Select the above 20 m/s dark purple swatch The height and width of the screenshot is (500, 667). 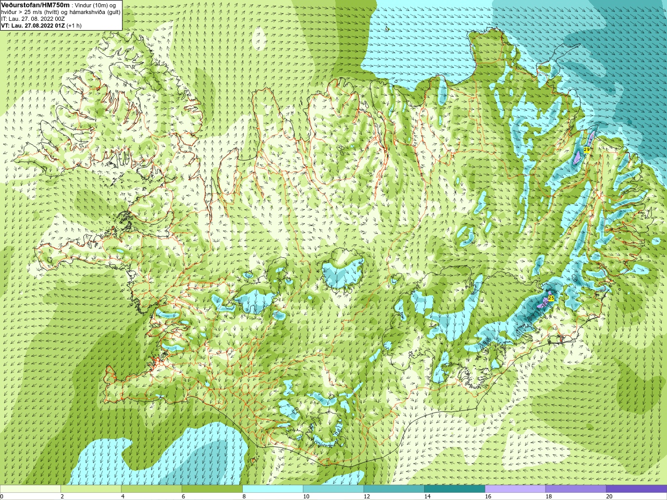tap(636, 489)
